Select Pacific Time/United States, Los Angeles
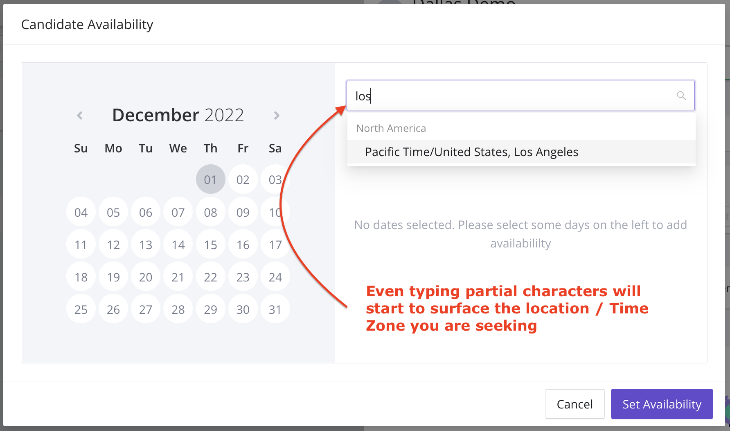Viewport: 730px width, 431px height. coord(471,152)
